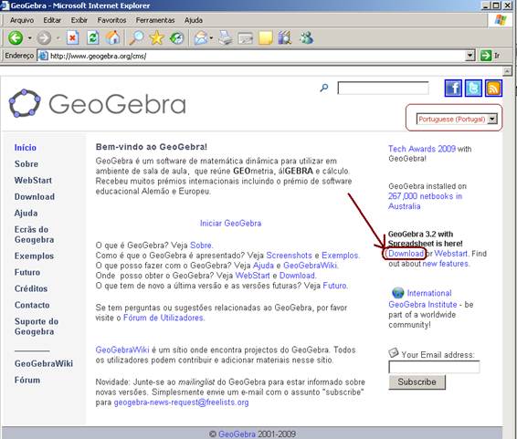517x439 pixels.
Task: Click the Subscribe button
Action: click(x=417, y=382)
